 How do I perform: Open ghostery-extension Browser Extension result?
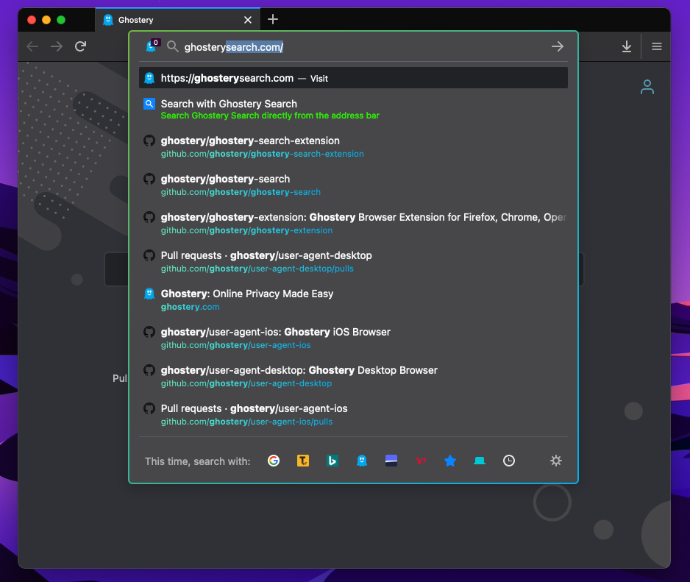(353, 224)
